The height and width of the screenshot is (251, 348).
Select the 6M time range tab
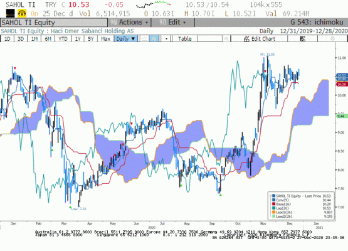coord(48,39)
